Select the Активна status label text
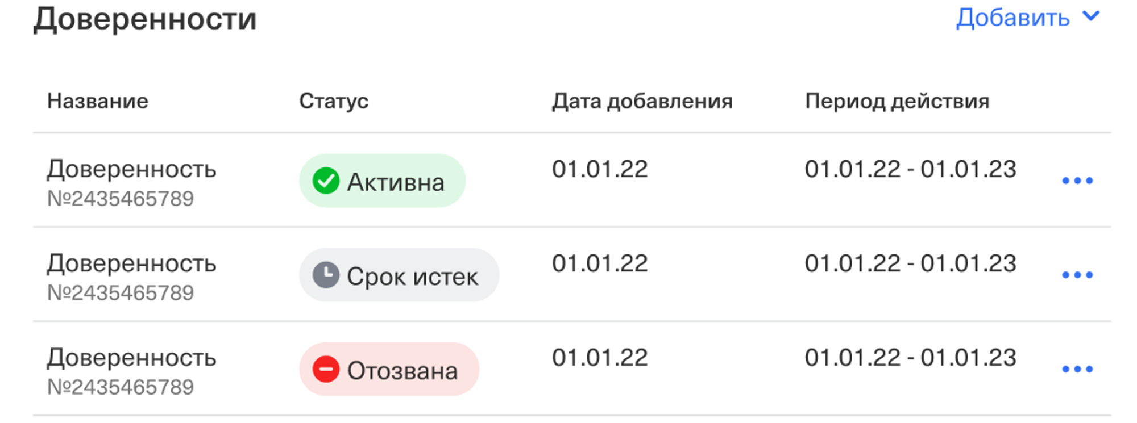Viewport: 1137px width, 423px height. click(x=396, y=182)
